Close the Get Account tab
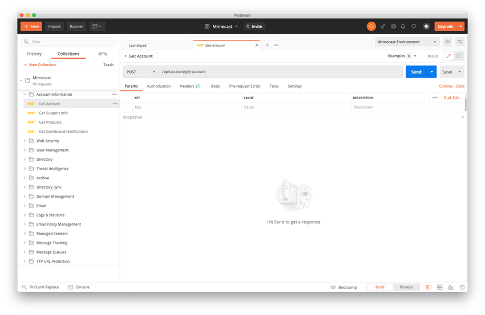Viewport: 485px width, 315px height. coord(257,45)
